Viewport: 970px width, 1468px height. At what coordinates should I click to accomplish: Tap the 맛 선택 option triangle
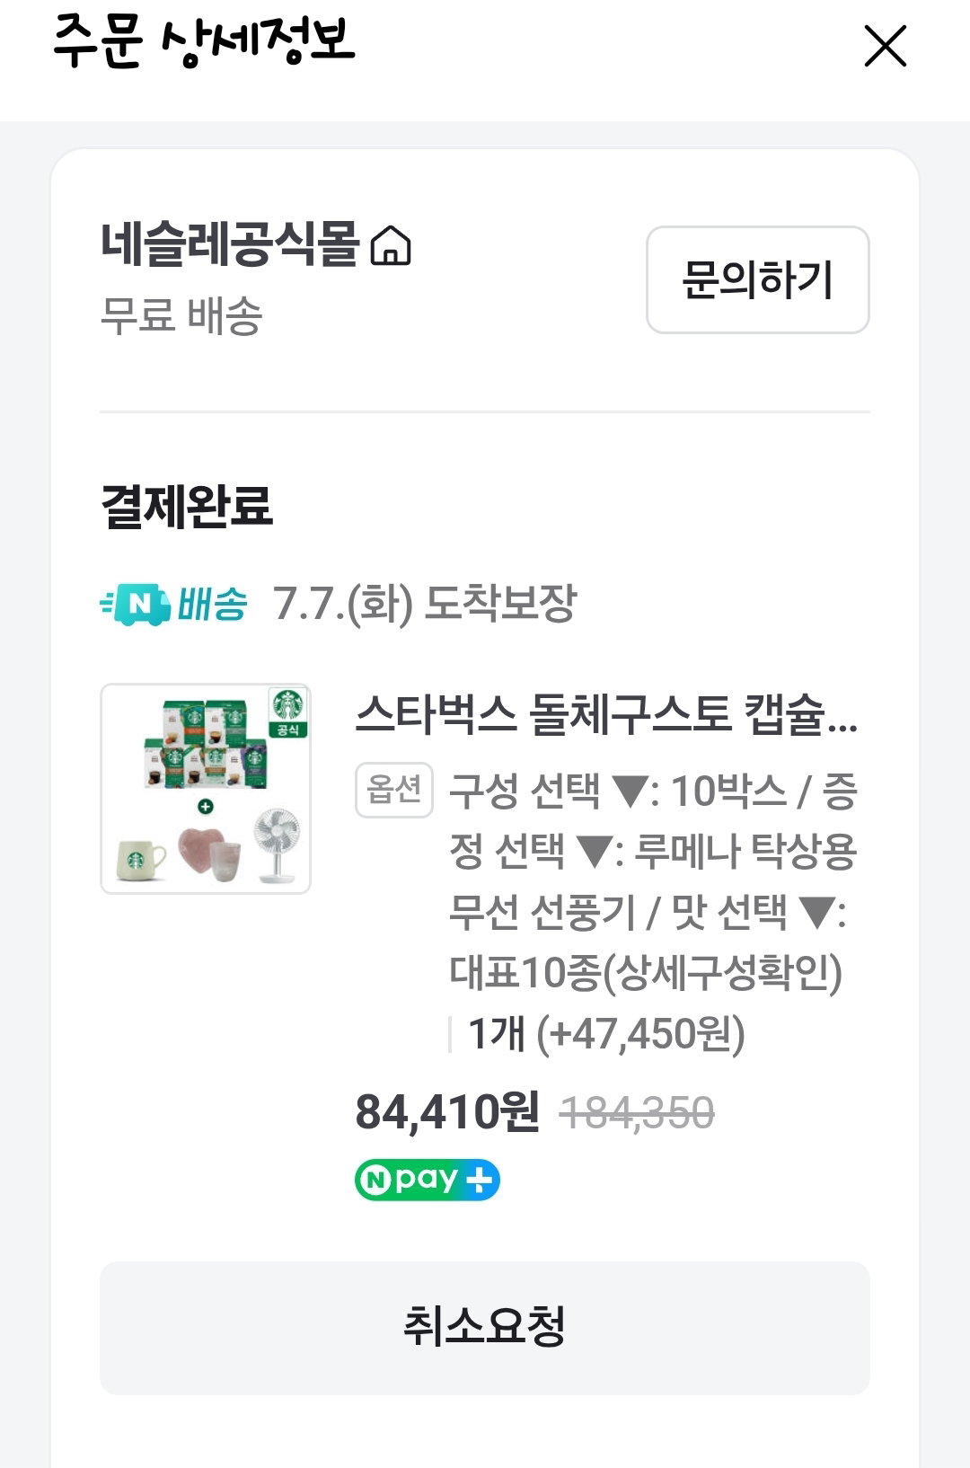click(816, 913)
